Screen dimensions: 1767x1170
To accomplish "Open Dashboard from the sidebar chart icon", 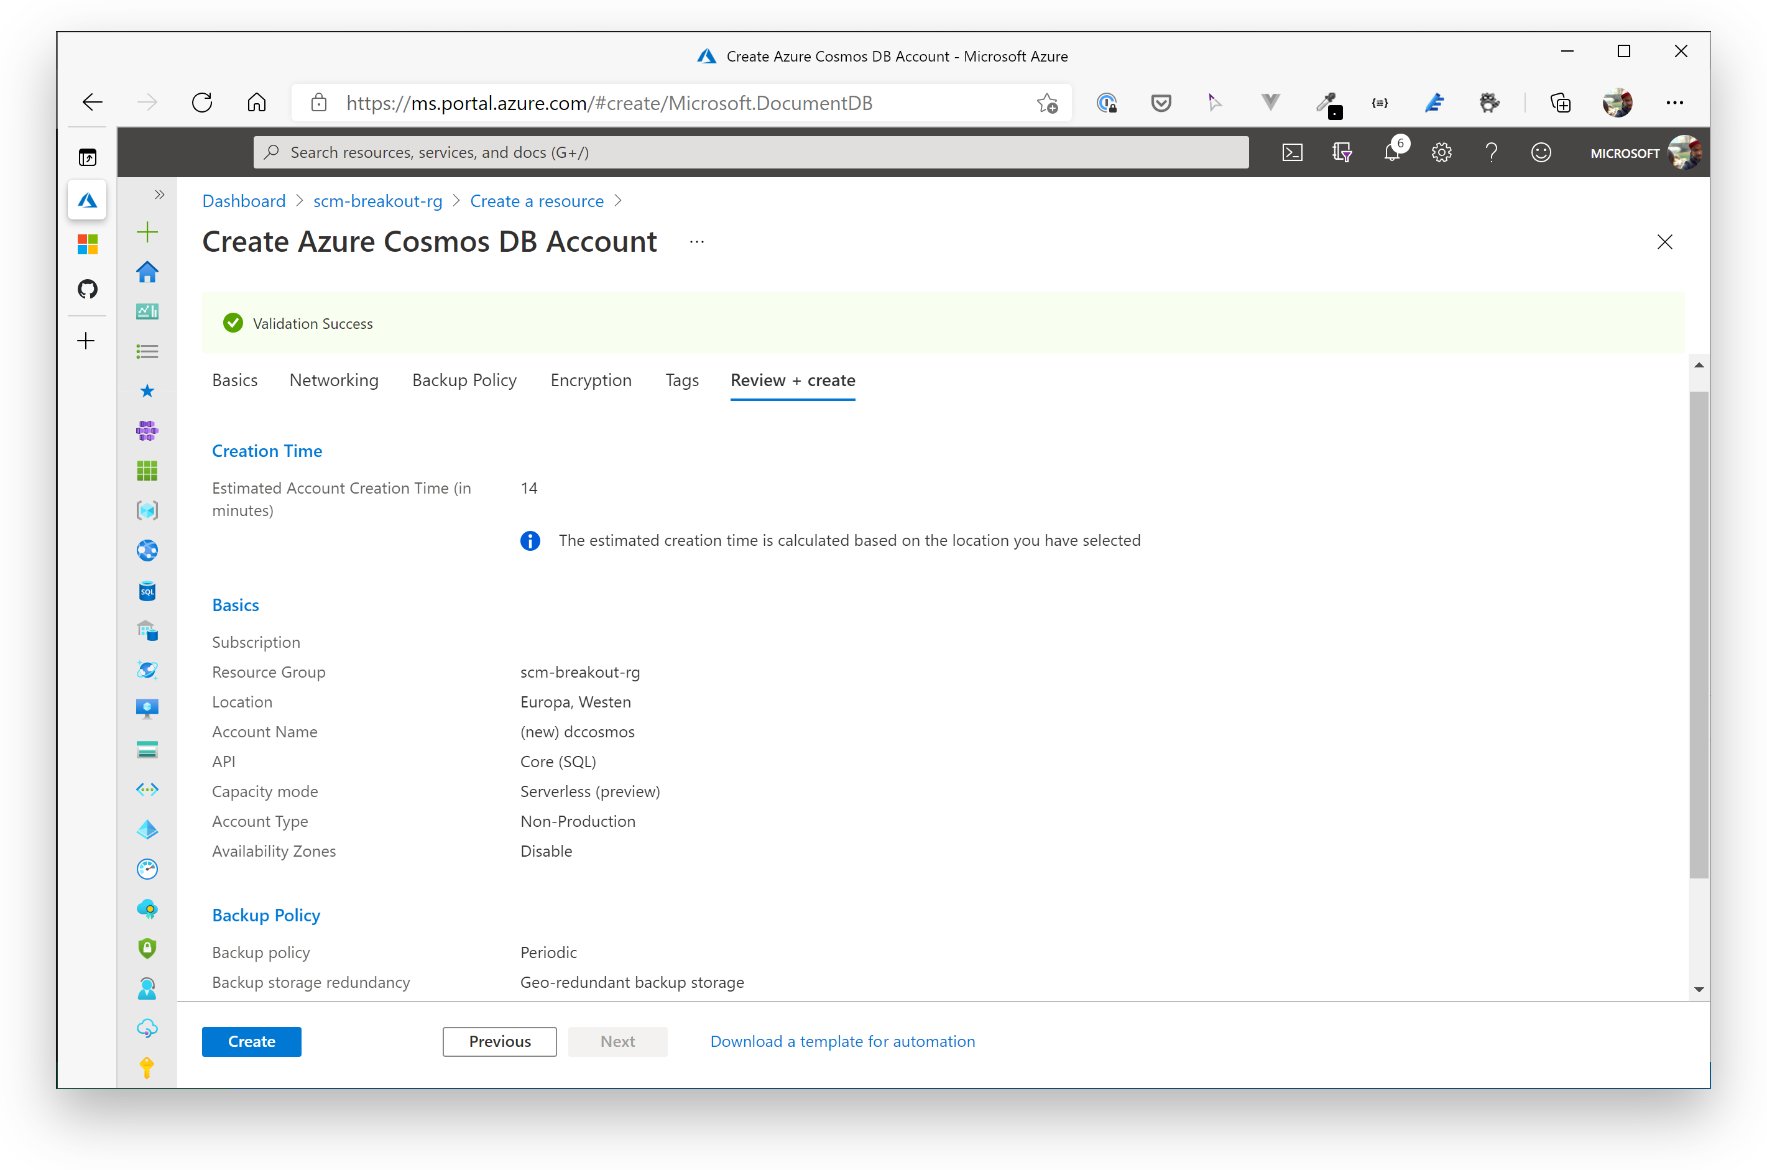I will click(x=147, y=311).
